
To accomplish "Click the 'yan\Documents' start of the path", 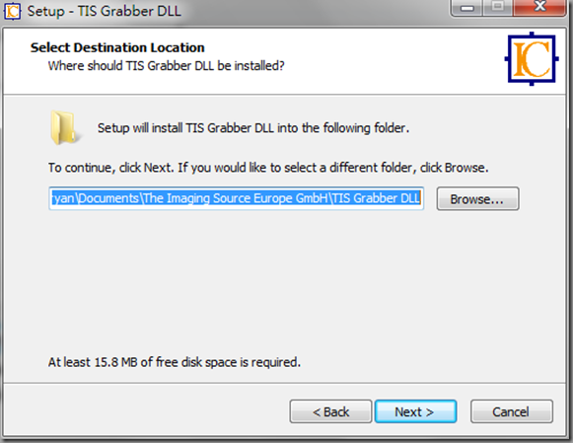I will pyautogui.click(x=96, y=198).
